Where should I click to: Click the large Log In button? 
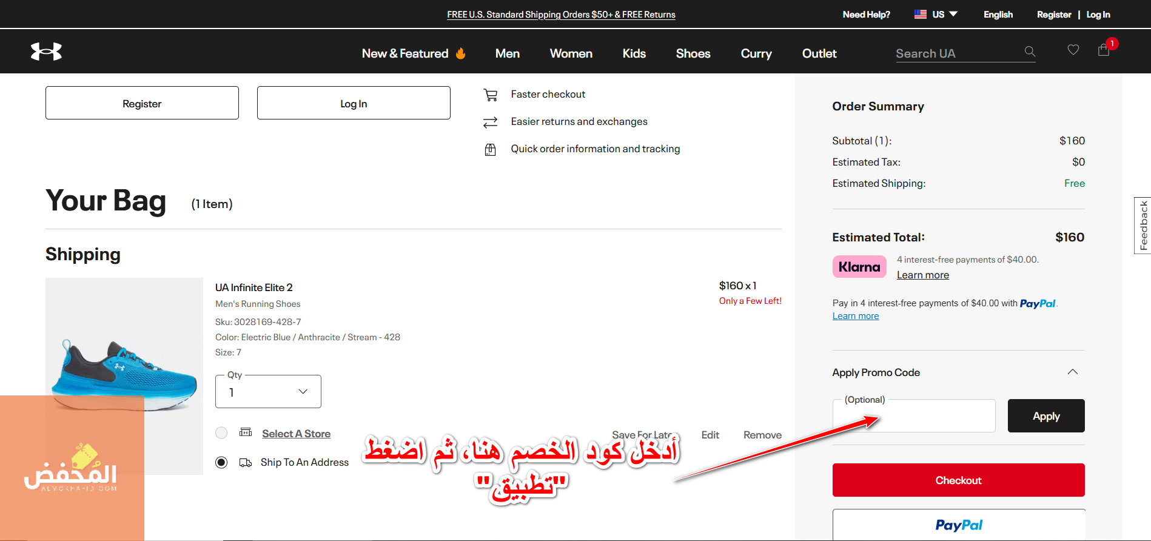(354, 103)
